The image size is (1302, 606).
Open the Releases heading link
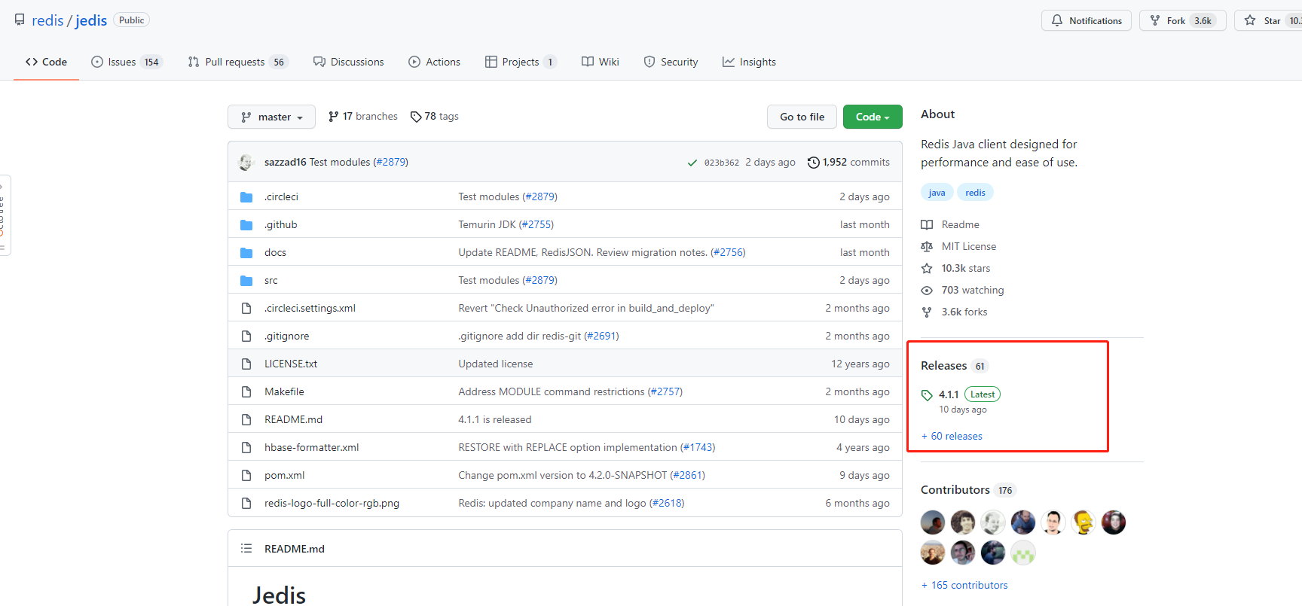tap(954, 366)
